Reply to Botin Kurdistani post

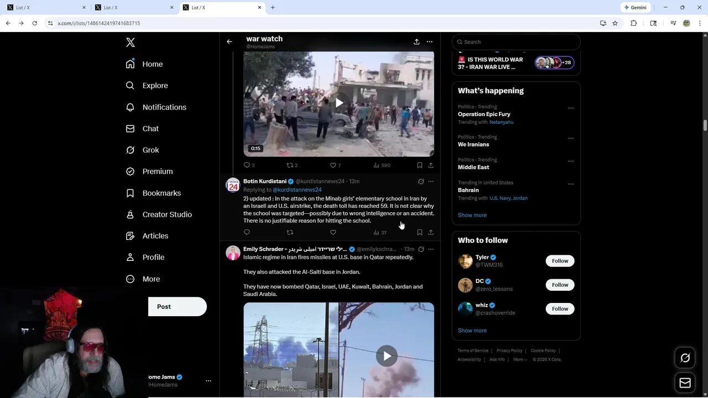(x=247, y=232)
